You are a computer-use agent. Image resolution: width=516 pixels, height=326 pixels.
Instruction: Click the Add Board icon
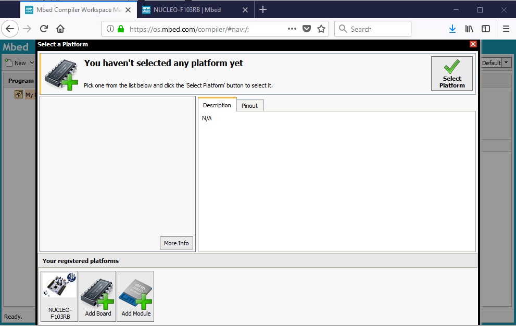click(x=98, y=296)
